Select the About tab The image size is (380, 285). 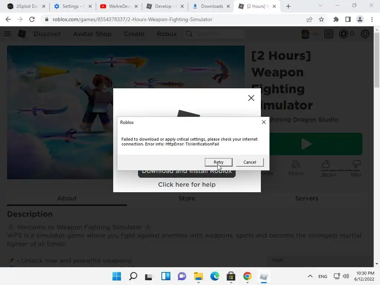point(67,198)
